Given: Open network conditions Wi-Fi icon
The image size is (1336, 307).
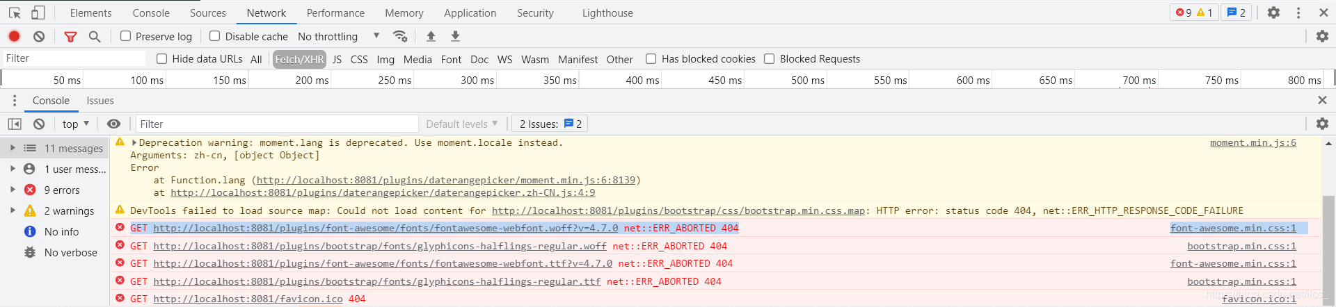Looking at the screenshot, I should coord(400,36).
